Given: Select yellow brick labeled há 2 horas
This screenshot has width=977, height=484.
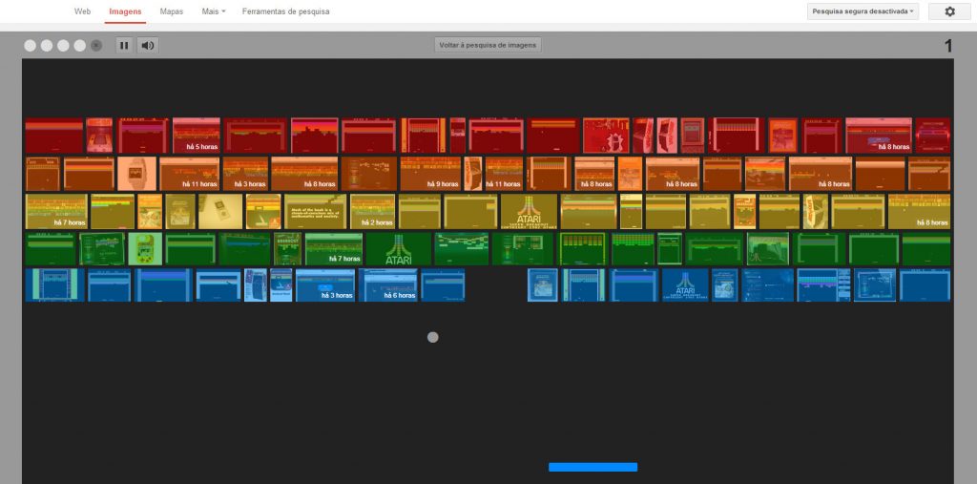Looking at the screenshot, I should tap(373, 212).
